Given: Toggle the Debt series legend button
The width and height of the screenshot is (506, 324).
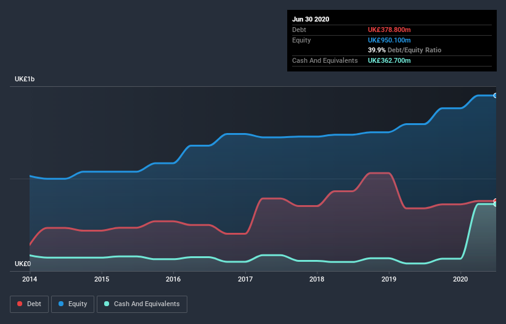Looking at the screenshot, I should tap(30, 304).
